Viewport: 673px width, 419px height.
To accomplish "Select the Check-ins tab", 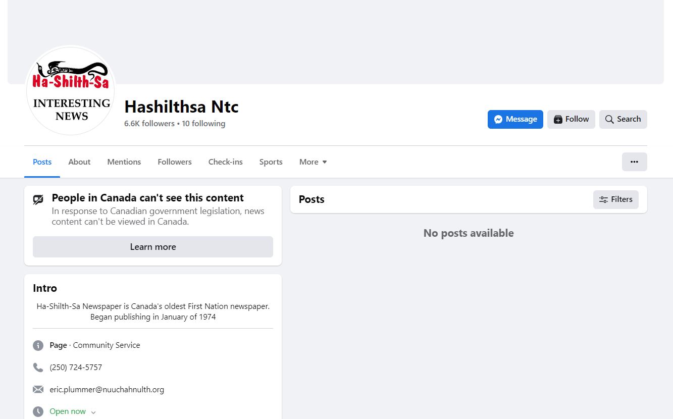I will tap(225, 162).
